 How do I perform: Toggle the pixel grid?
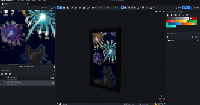(x=147, y=8)
